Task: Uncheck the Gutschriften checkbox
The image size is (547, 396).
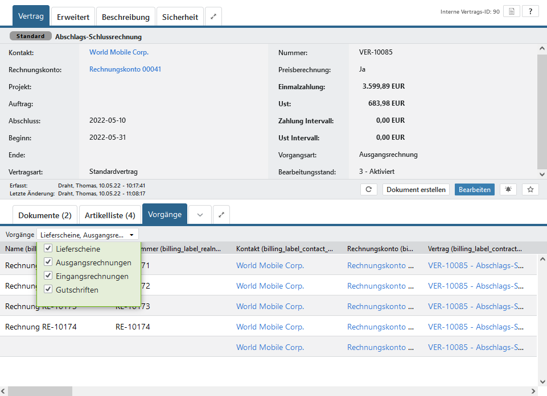Action: click(x=48, y=290)
